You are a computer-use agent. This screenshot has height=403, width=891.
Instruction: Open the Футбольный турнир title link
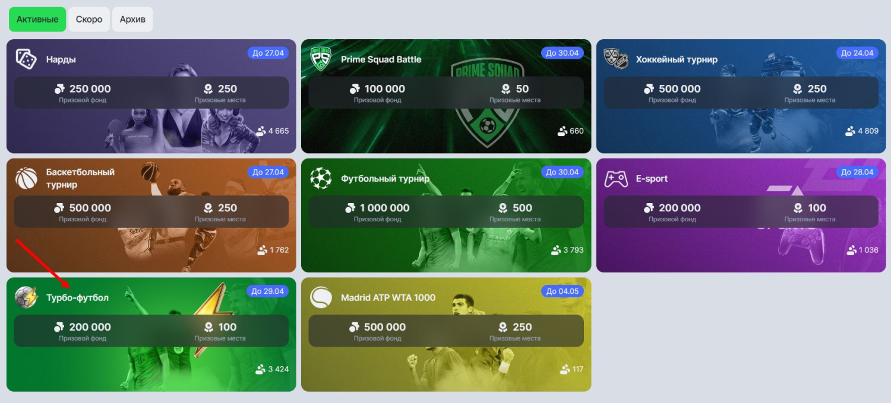coord(386,178)
